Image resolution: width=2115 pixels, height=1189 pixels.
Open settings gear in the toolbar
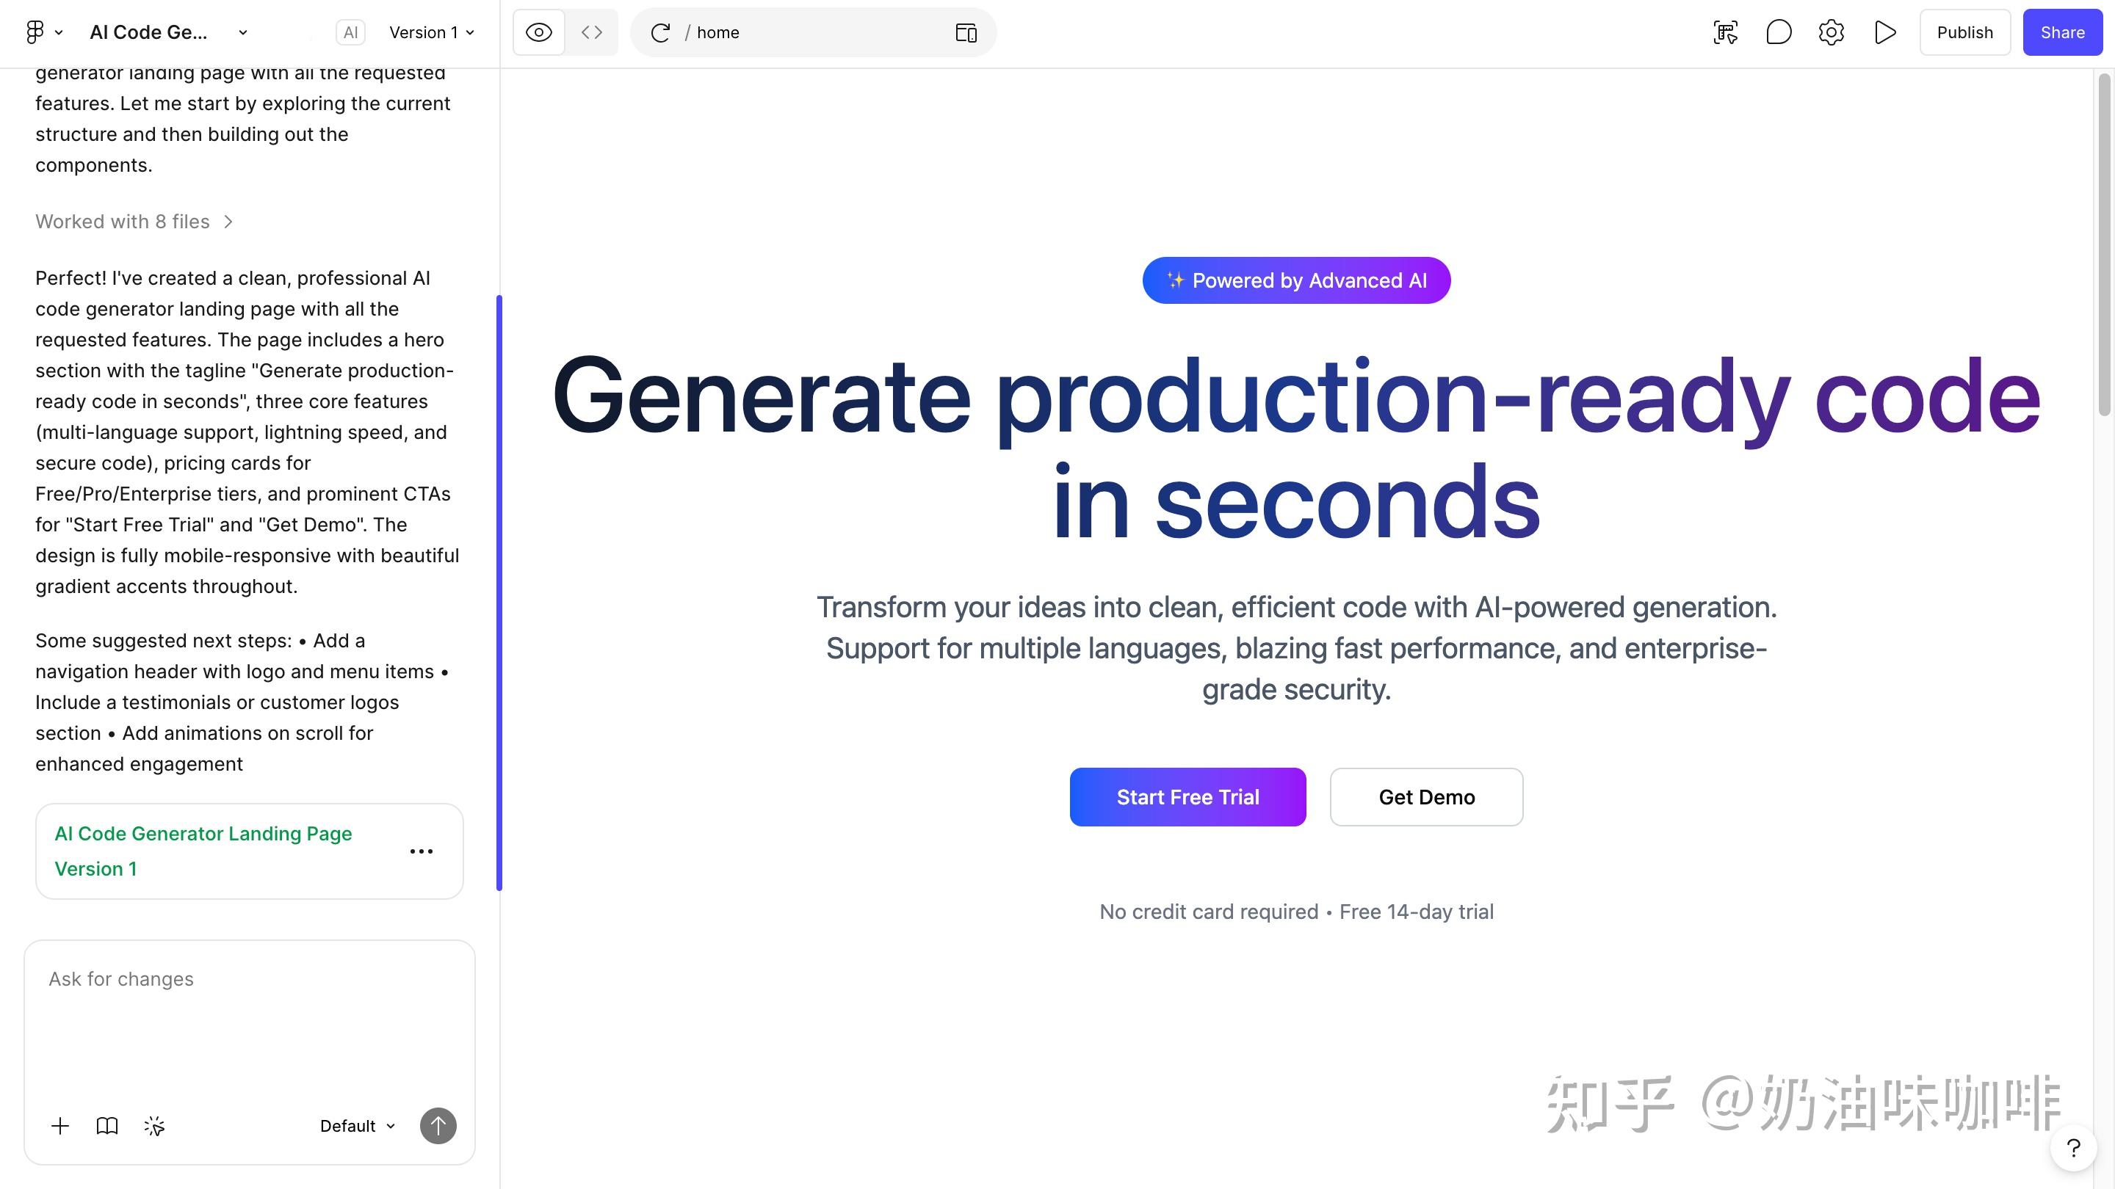click(x=1832, y=33)
